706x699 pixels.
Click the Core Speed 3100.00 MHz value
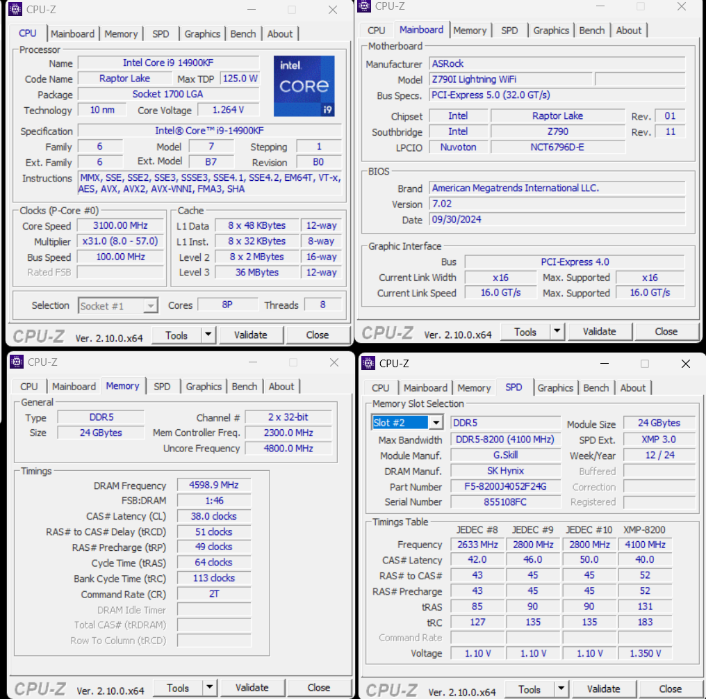[120, 225]
